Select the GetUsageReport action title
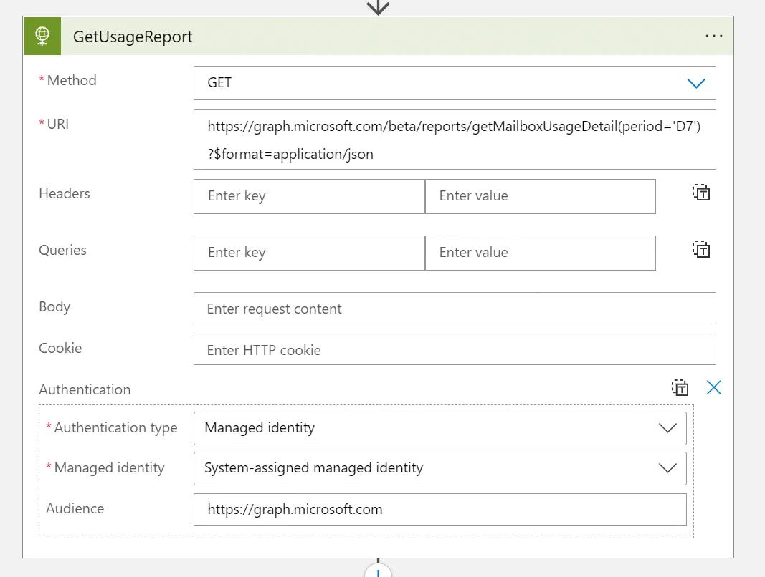This screenshot has height=577, width=765. pyautogui.click(x=133, y=37)
